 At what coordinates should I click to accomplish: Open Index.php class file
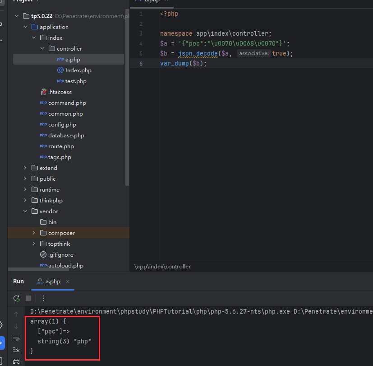click(x=78, y=70)
